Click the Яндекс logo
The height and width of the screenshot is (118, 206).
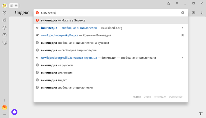click(x=22, y=13)
